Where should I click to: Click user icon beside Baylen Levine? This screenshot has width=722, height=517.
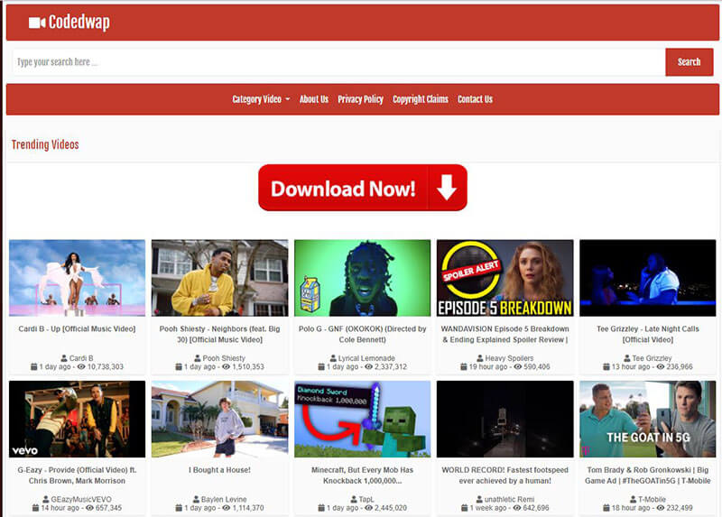(196, 500)
